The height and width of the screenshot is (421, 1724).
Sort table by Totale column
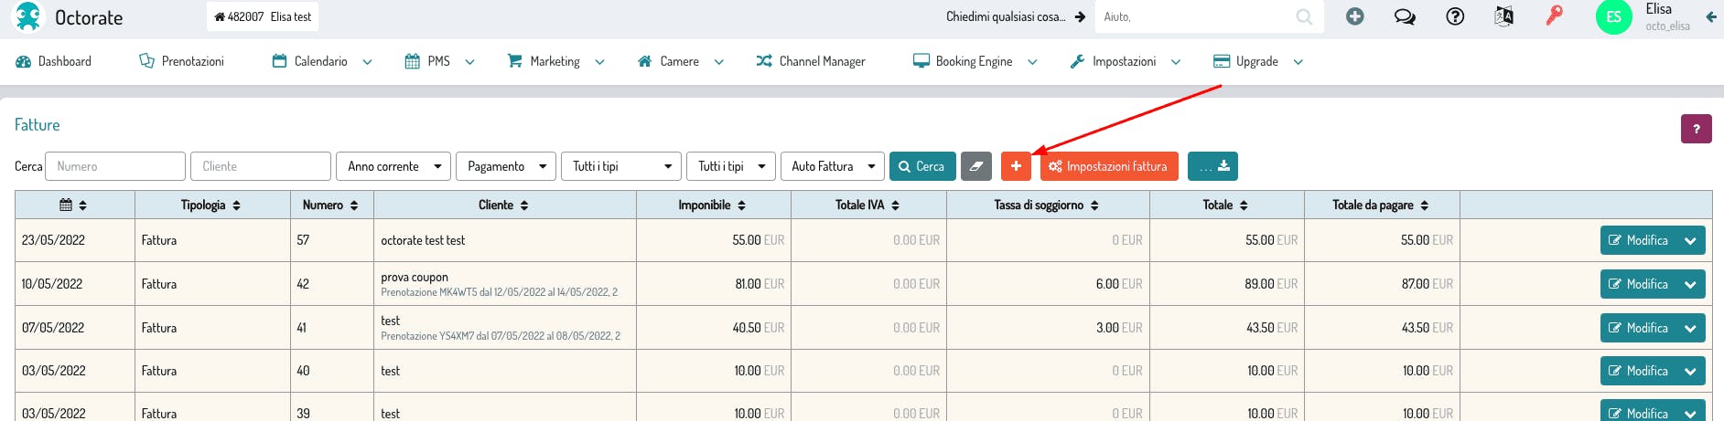click(x=1226, y=205)
